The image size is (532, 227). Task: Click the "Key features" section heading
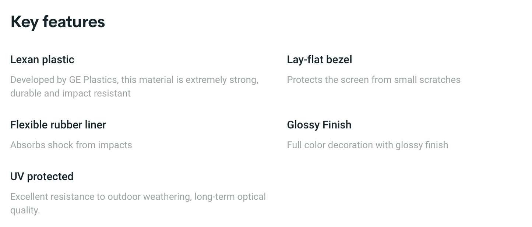pos(58,22)
